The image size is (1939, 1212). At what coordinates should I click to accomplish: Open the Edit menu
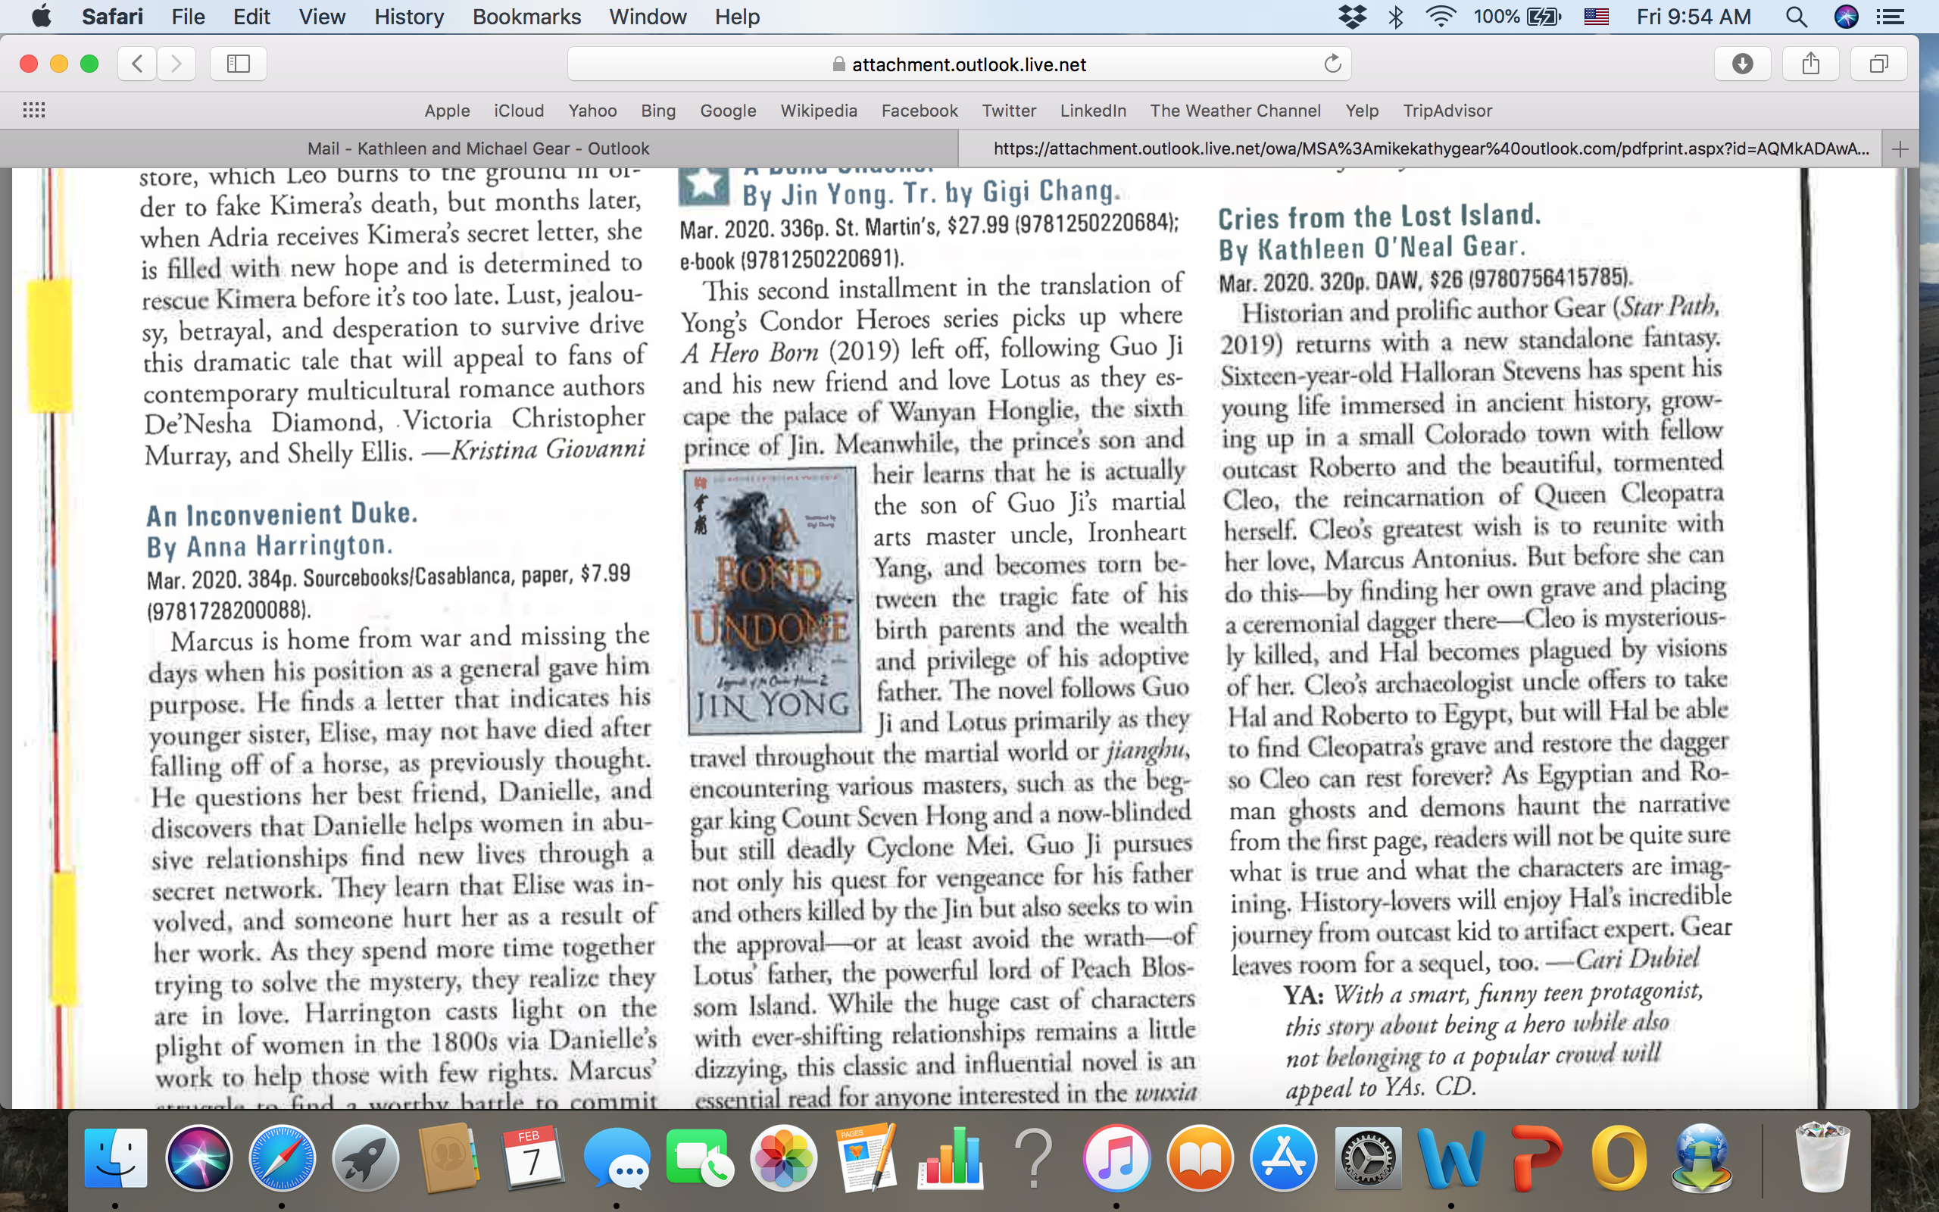tap(251, 17)
